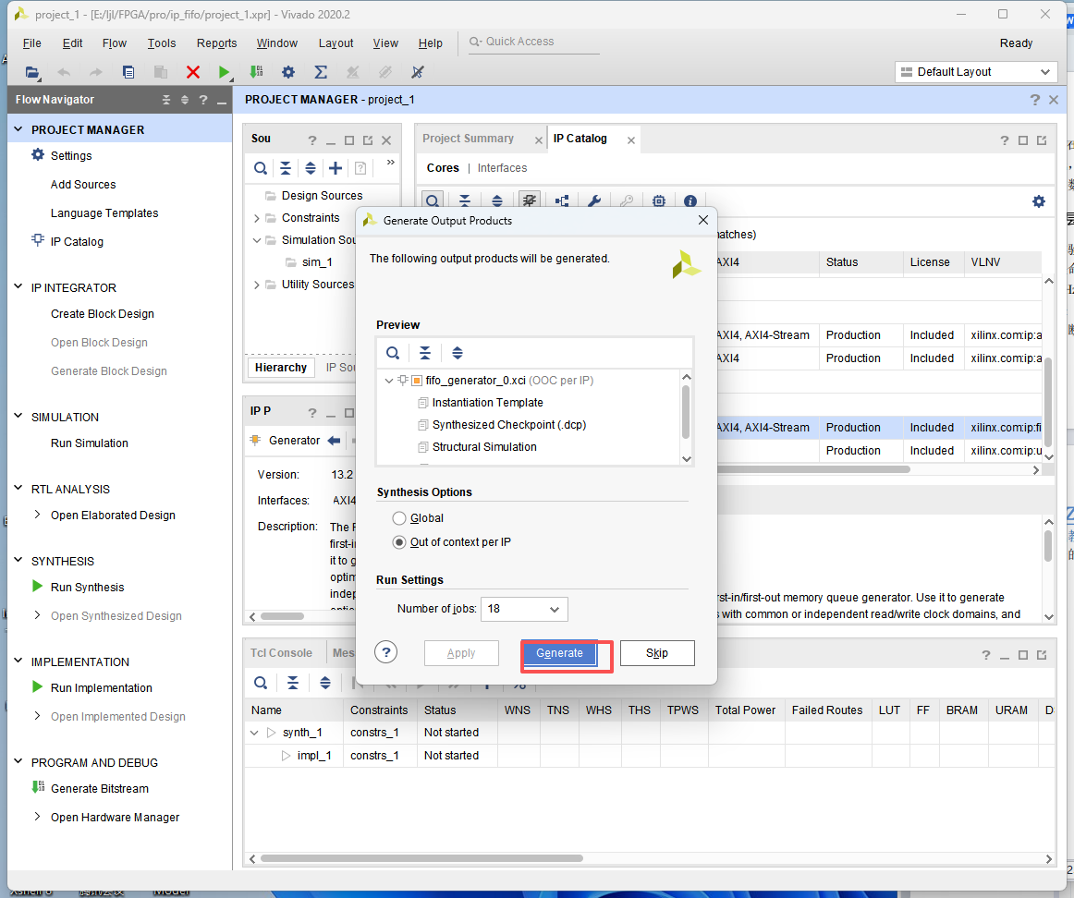The height and width of the screenshot is (898, 1074).
Task: Collapse all in dialog Preview toolbar
Action: [x=424, y=353]
